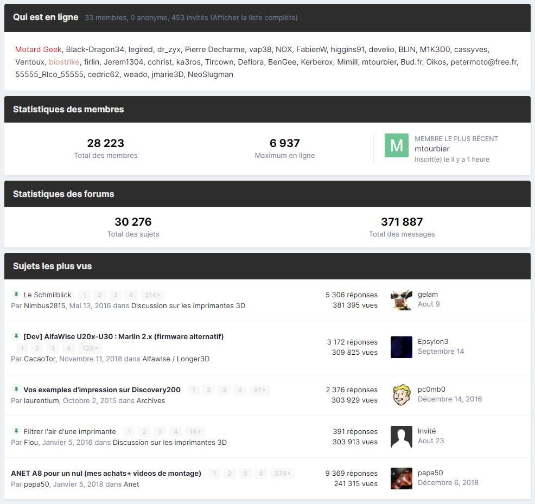535x504 pixels.
Task: Click pc0mb0's Vault Boy avatar
Action: click(402, 395)
